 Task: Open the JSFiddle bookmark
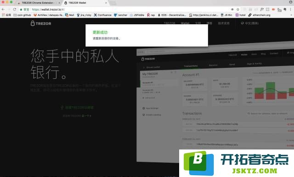tap(137, 15)
